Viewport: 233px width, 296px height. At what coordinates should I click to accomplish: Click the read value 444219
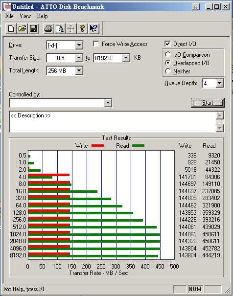click(x=211, y=255)
